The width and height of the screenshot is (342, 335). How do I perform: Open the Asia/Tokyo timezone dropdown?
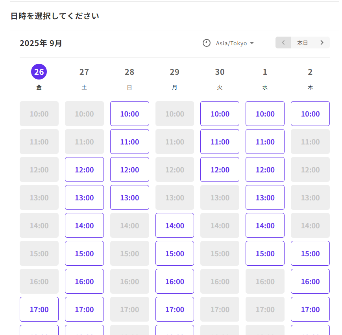tap(235, 43)
